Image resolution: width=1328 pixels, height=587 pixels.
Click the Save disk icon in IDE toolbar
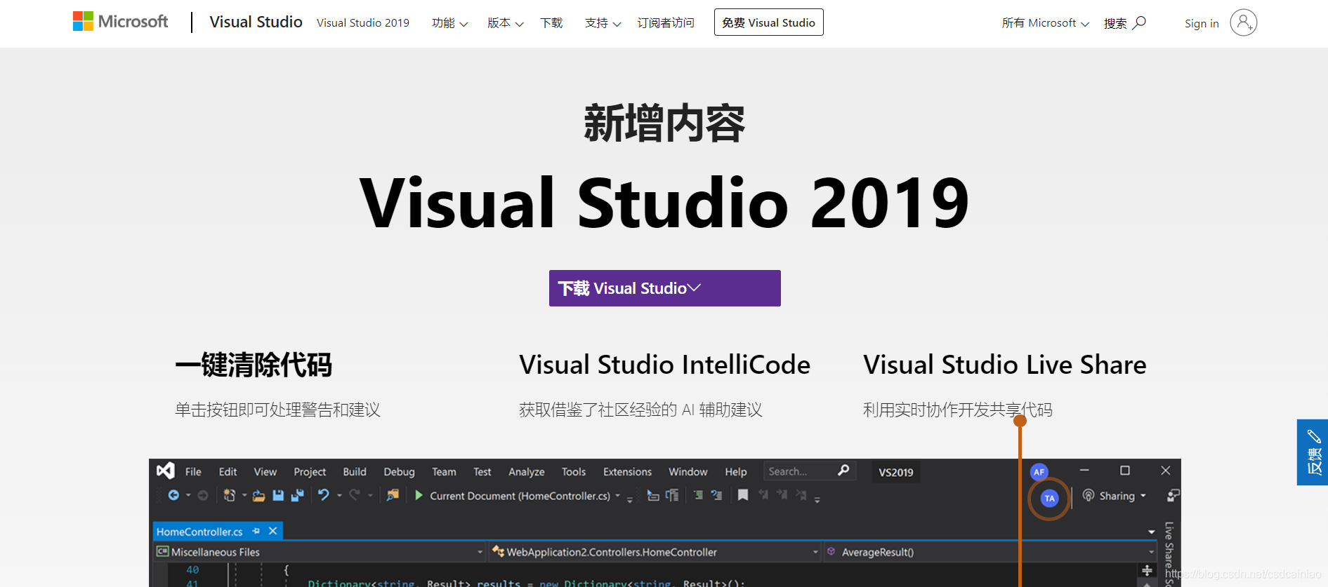[x=278, y=495]
